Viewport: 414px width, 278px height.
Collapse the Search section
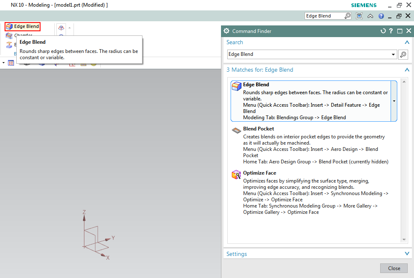pos(407,42)
